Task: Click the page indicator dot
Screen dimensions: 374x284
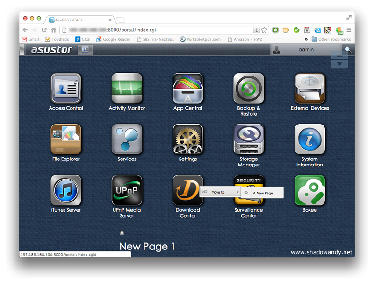Action: (122, 233)
